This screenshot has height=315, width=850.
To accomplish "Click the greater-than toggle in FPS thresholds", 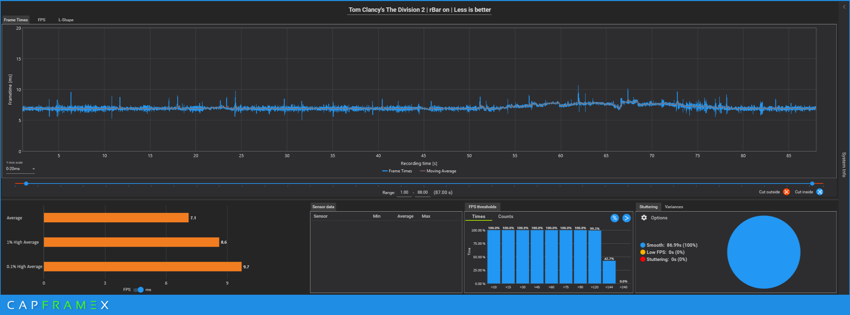I will [x=626, y=218].
